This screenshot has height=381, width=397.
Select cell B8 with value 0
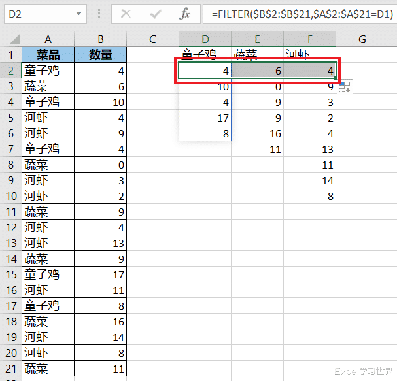coord(101,165)
